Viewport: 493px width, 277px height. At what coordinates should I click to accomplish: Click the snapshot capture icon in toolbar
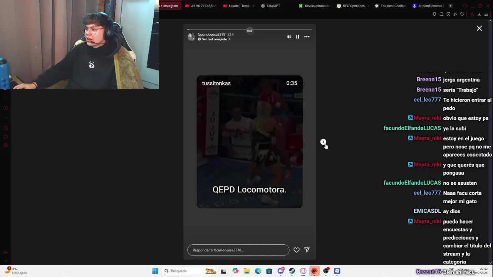point(441,14)
